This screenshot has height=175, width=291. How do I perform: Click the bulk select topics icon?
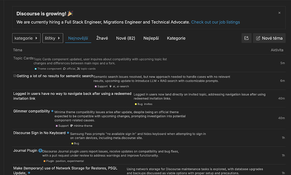click(246, 38)
